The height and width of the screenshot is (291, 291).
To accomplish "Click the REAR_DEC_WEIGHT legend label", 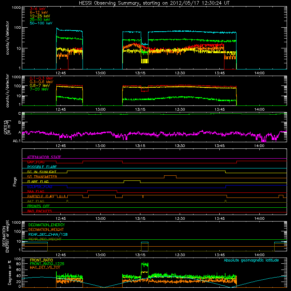I will (x=45, y=239).
